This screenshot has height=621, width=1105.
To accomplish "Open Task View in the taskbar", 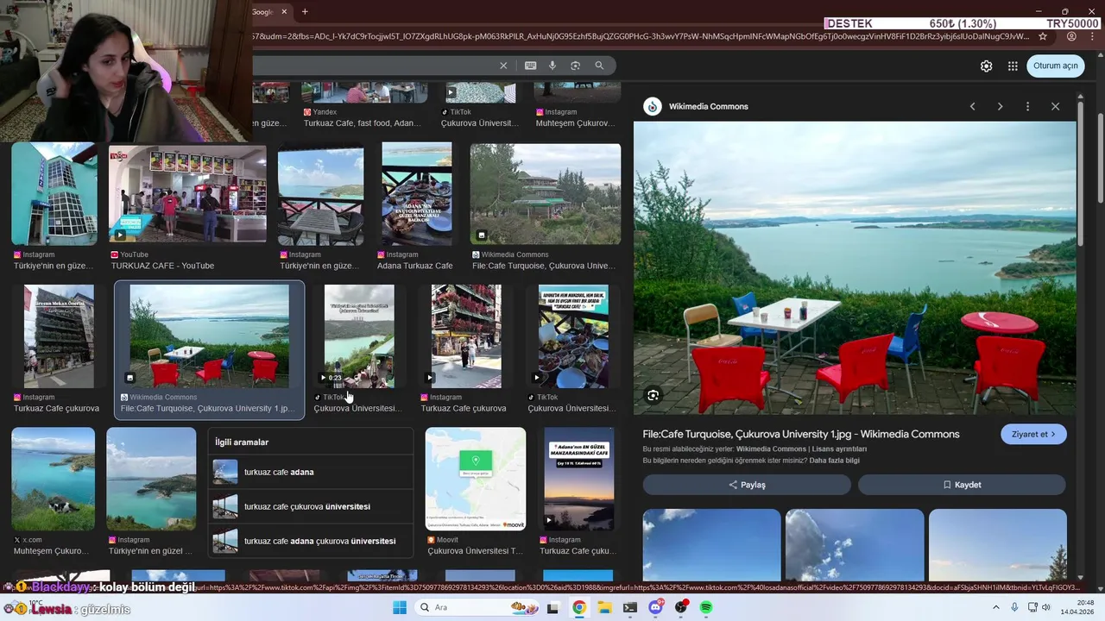I will coord(552,607).
